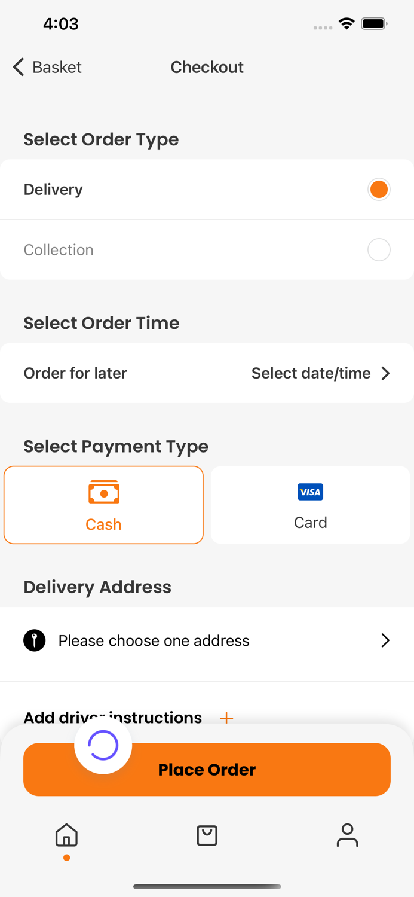Open the Order for later row

click(x=75, y=373)
